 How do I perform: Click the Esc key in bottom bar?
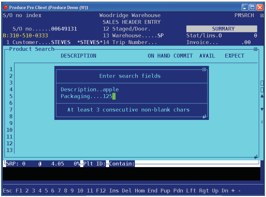click(7, 191)
